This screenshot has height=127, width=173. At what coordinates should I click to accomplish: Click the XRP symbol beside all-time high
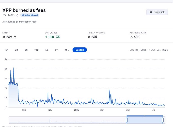(132, 37)
